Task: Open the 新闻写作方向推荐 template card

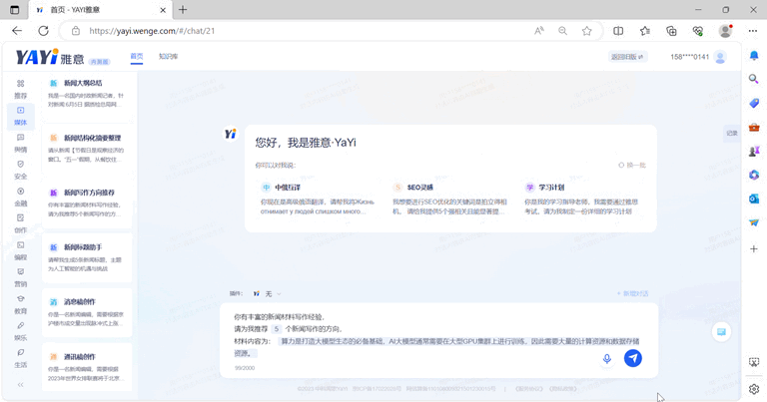Action: point(87,203)
